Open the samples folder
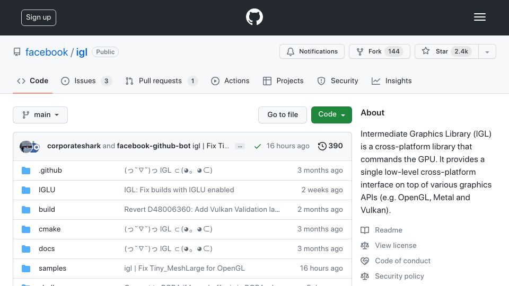The image size is (509, 286). [x=52, y=268]
